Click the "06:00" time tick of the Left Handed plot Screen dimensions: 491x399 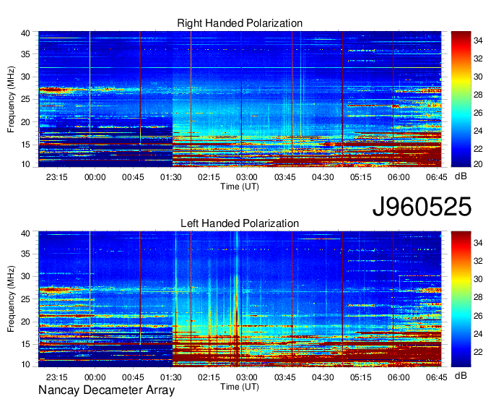[x=399, y=377]
